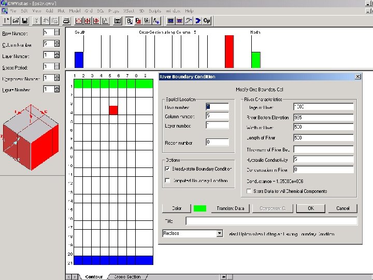Click the Layer Number stepper control

click(x=57, y=55)
